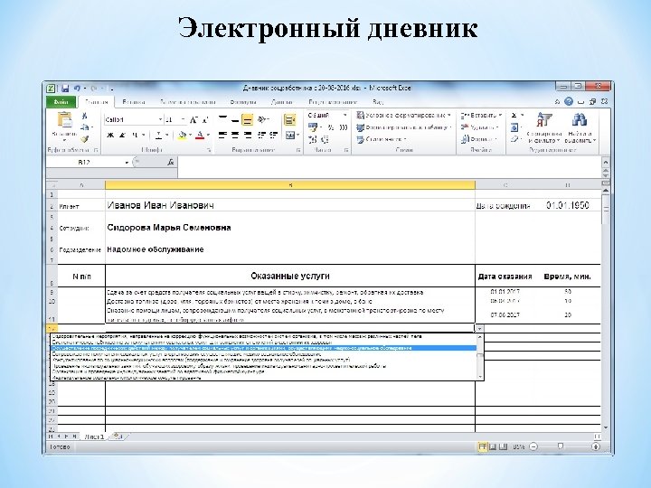This screenshot has width=651, height=488.
Task: Undo the last action
Action: 77,89
